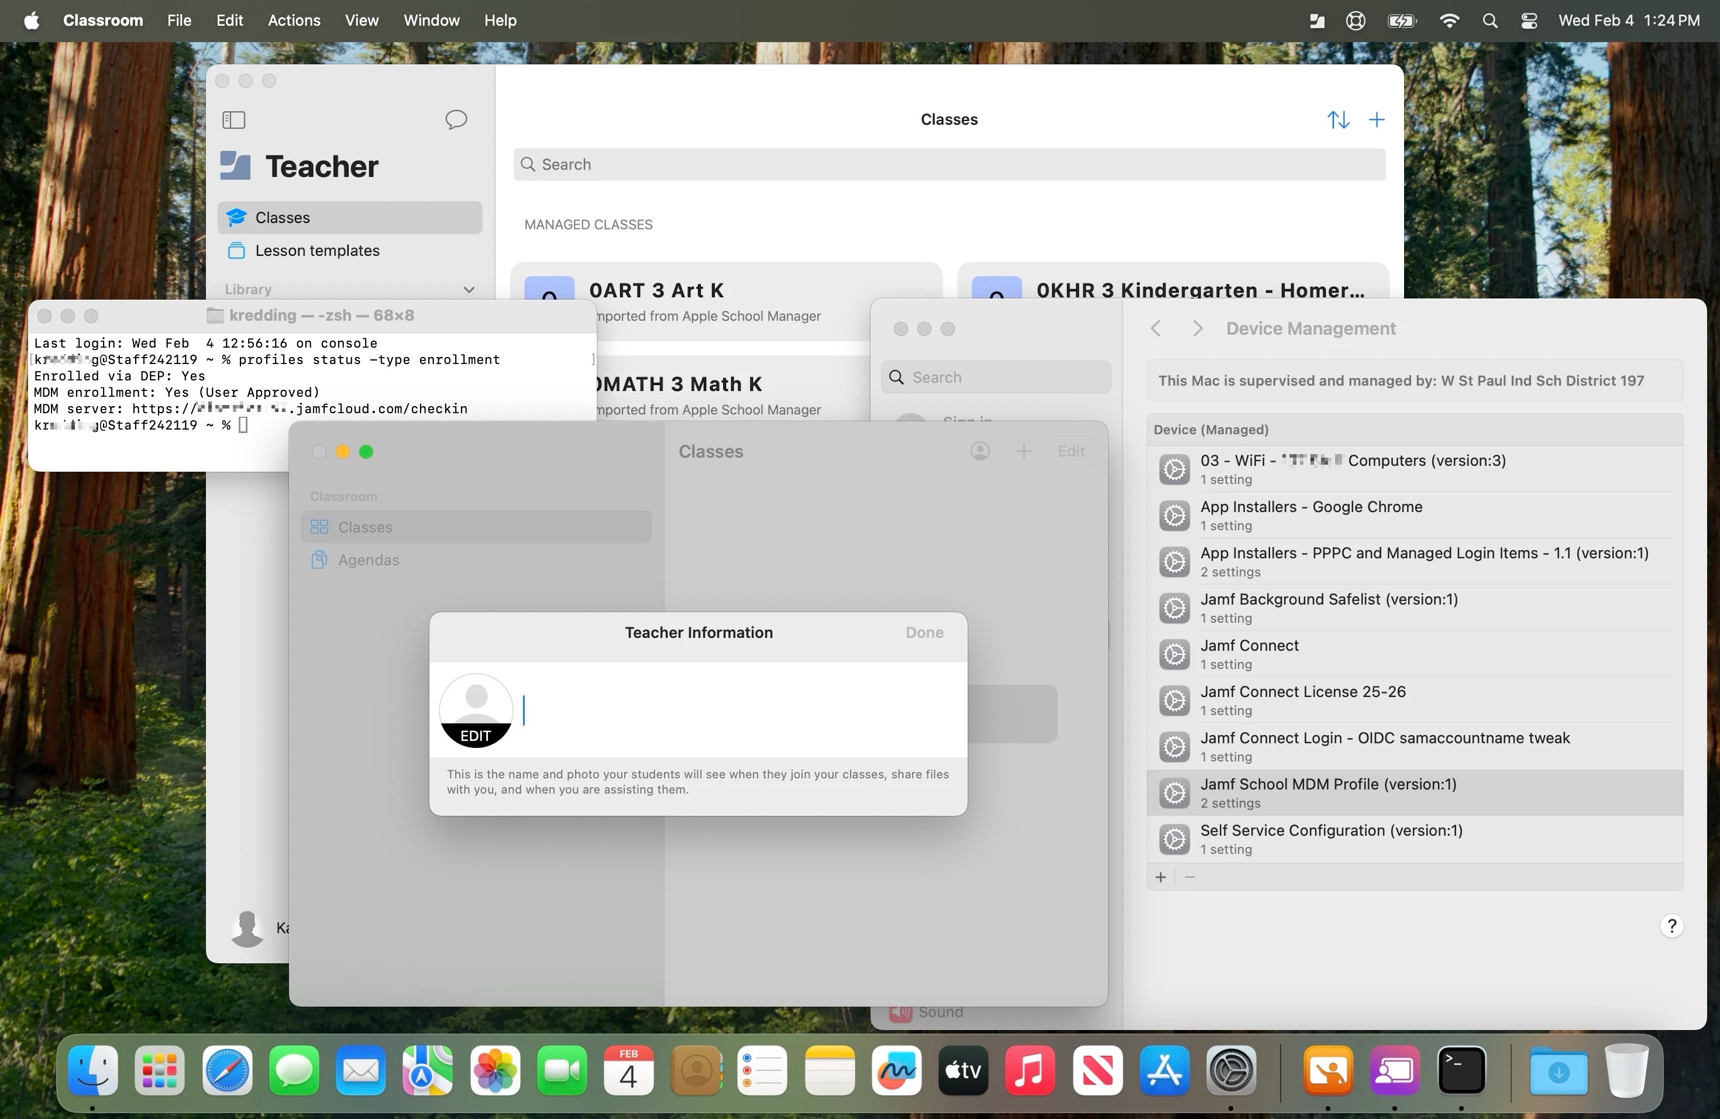Go forward with Device Management right chevron
The height and width of the screenshot is (1119, 1720).
pyautogui.click(x=1198, y=328)
